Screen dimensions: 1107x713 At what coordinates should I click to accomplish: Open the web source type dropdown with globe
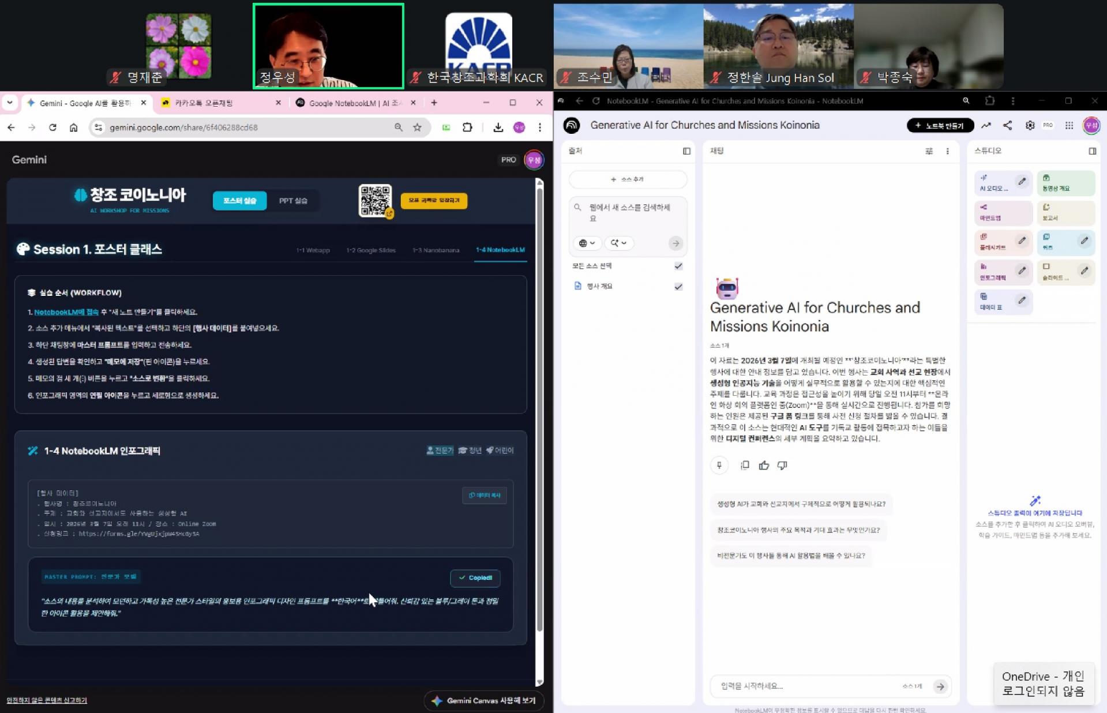(587, 243)
